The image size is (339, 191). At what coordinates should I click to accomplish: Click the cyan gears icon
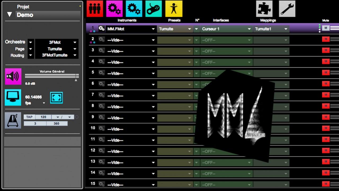pos(134,9)
